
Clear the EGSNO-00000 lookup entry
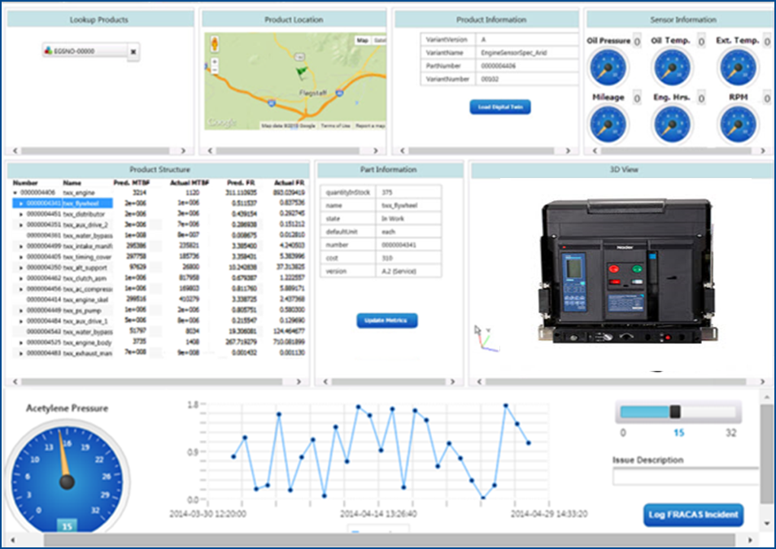133,51
